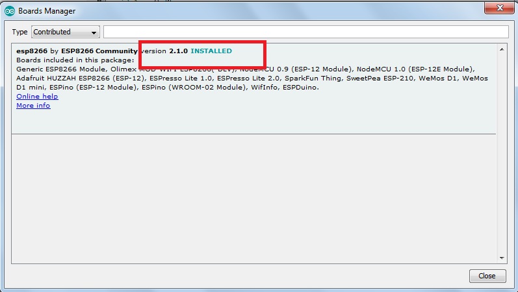This screenshot has height=292, width=518.
Task: Close the Boards Manager window with X
Action: [x=500, y=8]
